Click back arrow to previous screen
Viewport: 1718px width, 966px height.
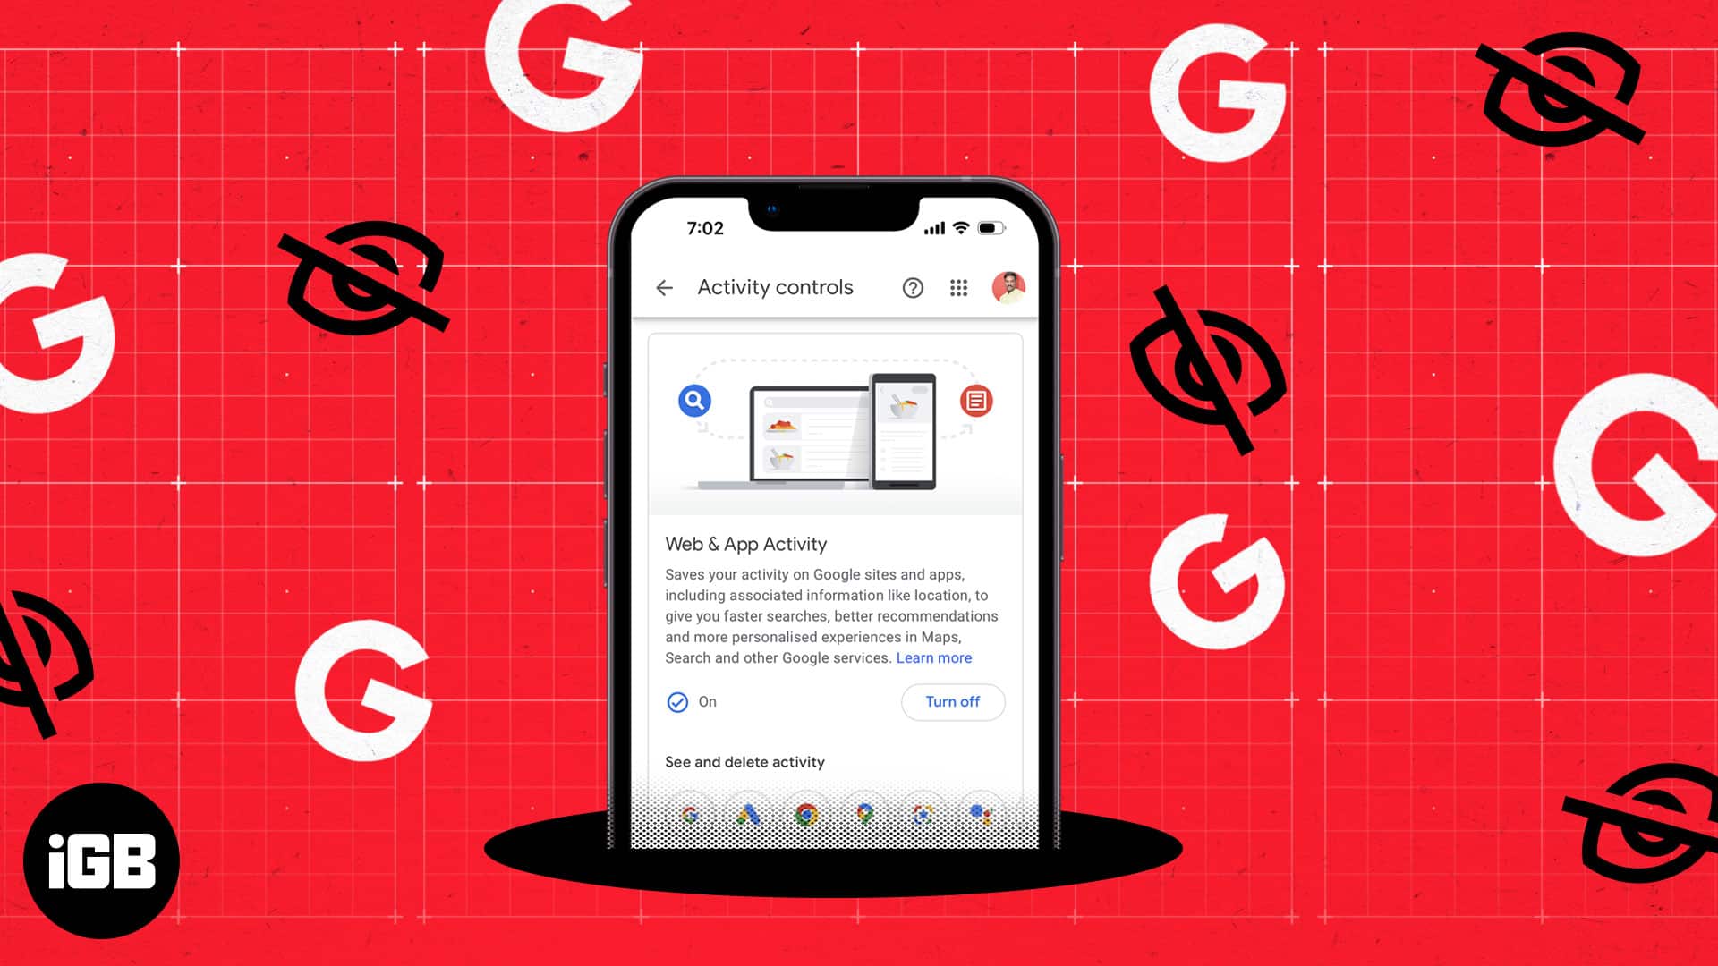click(x=664, y=288)
